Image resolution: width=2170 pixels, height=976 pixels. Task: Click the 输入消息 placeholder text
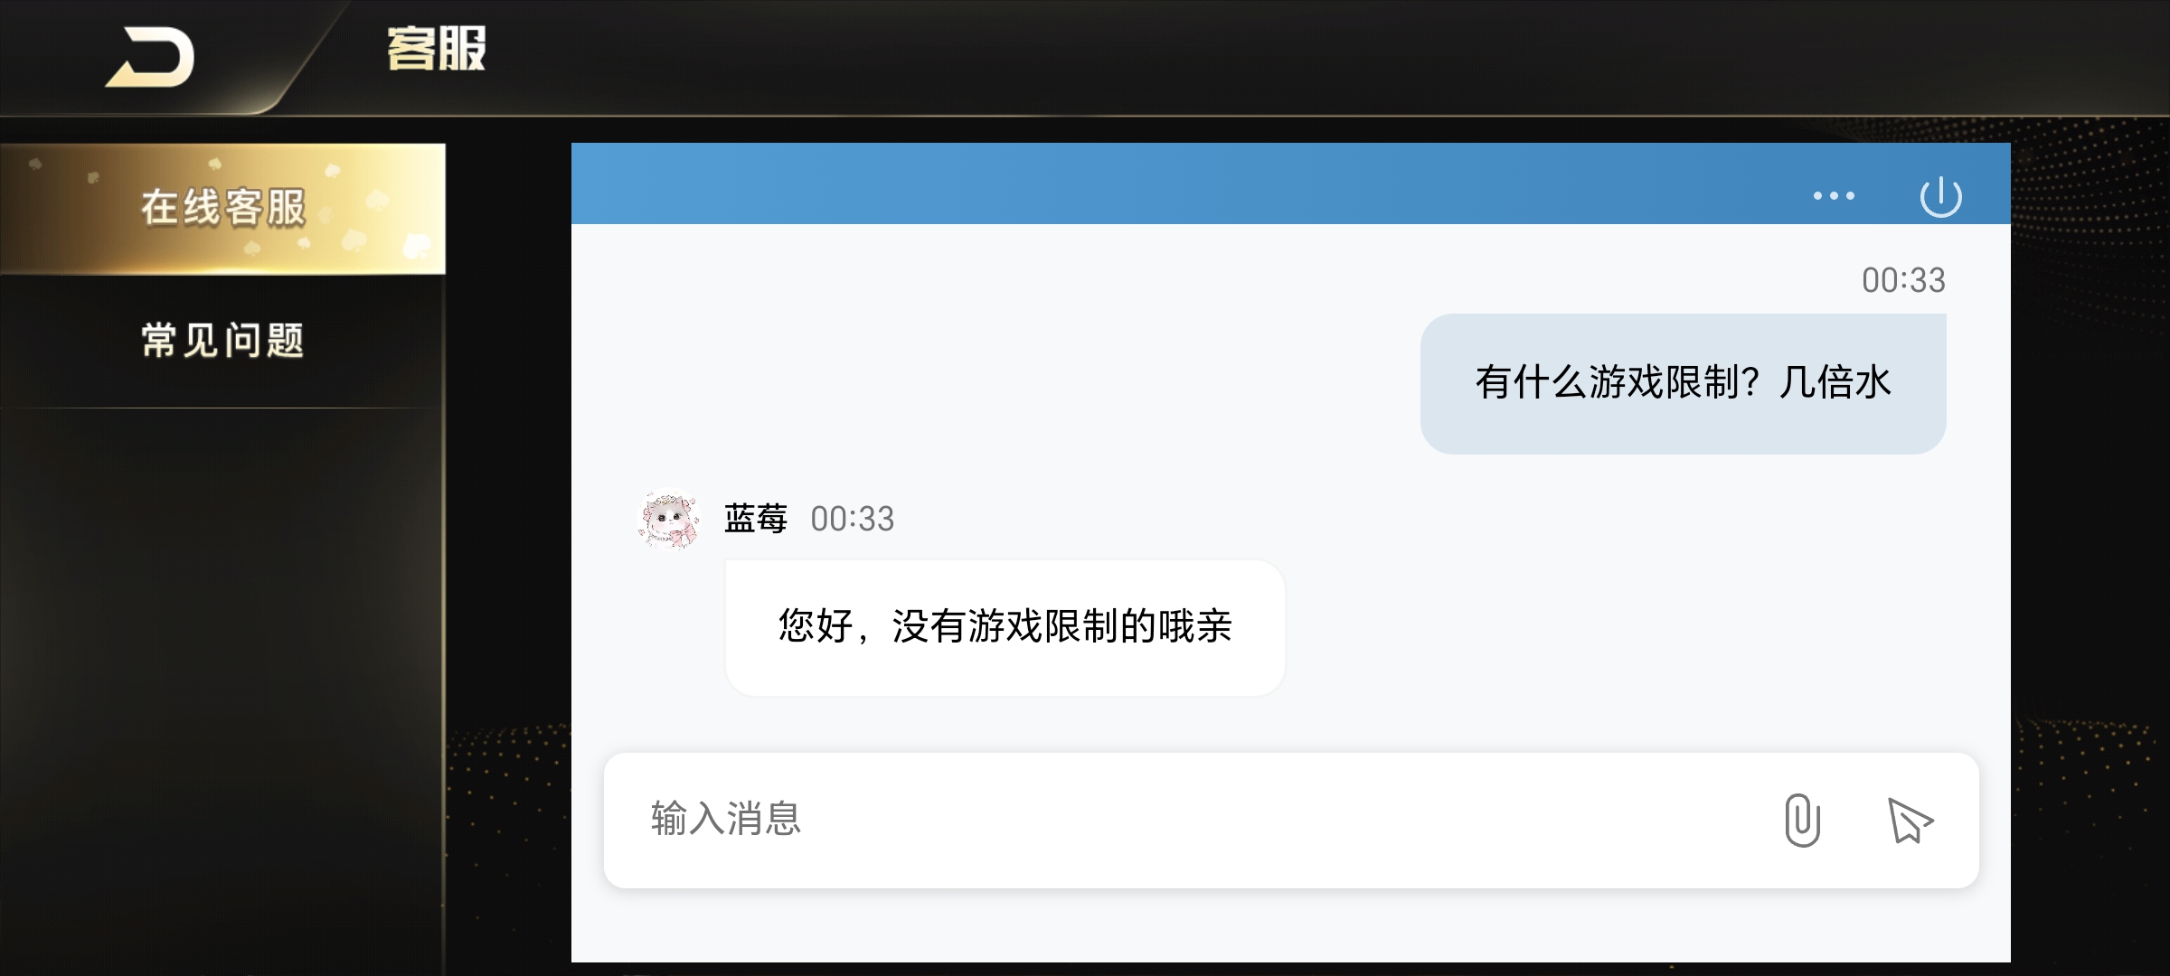pyautogui.click(x=726, y=819)
